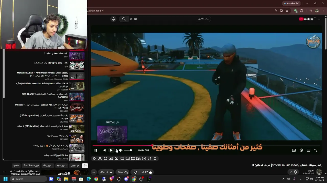
Task: Open the taskbar clock showing 8:38 PM
Action: click(x=320, y=179)
